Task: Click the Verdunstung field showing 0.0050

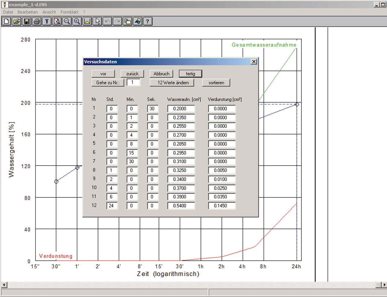Action: pyautogui.click(x=222, y=170)
